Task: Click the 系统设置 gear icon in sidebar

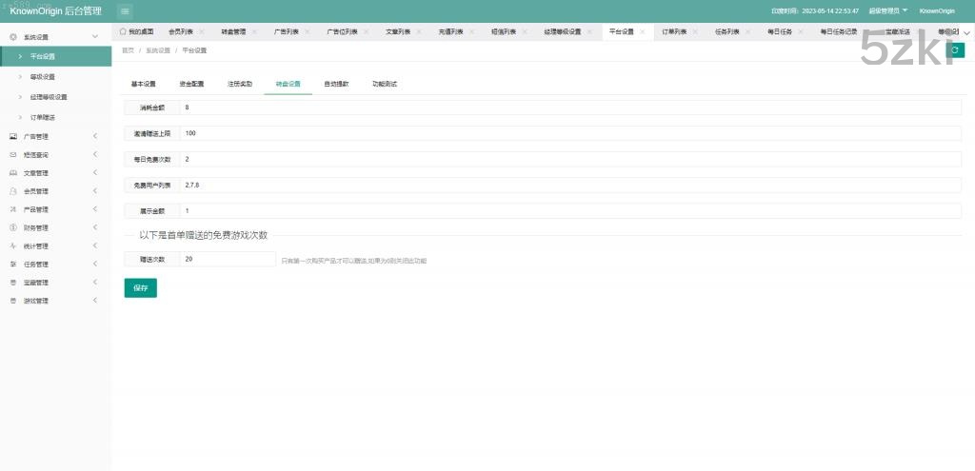Action: (x=13, y=36)
